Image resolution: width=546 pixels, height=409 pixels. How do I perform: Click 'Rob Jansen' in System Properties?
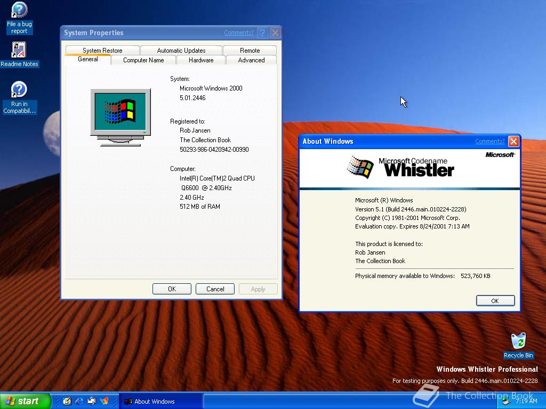pos(195,130)
